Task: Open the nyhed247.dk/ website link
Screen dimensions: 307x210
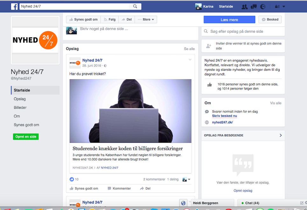Action: (x=222, y=122)
